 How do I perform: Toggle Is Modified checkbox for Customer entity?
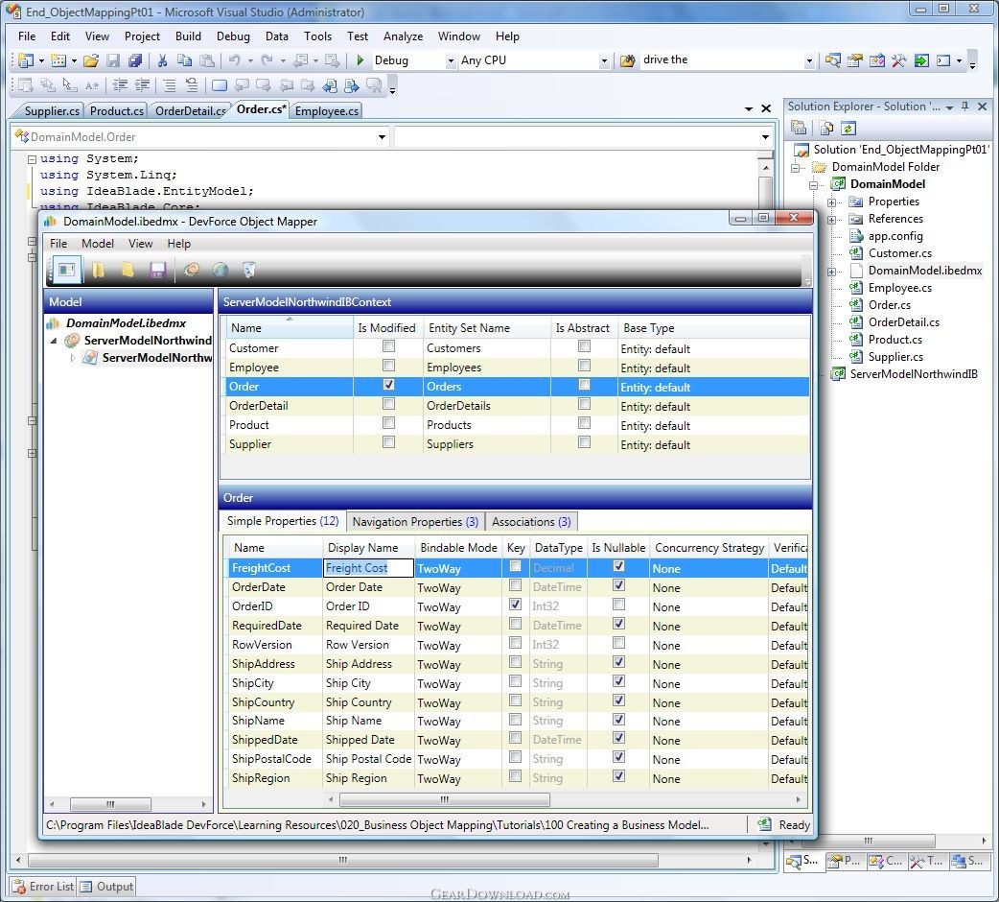click(388, 346)
